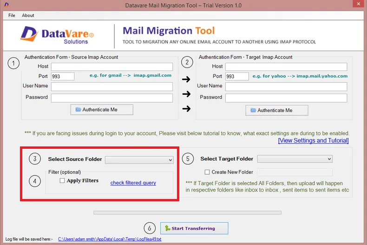
Task: Click the target Host input field
Action: click(x=286, y=67)
